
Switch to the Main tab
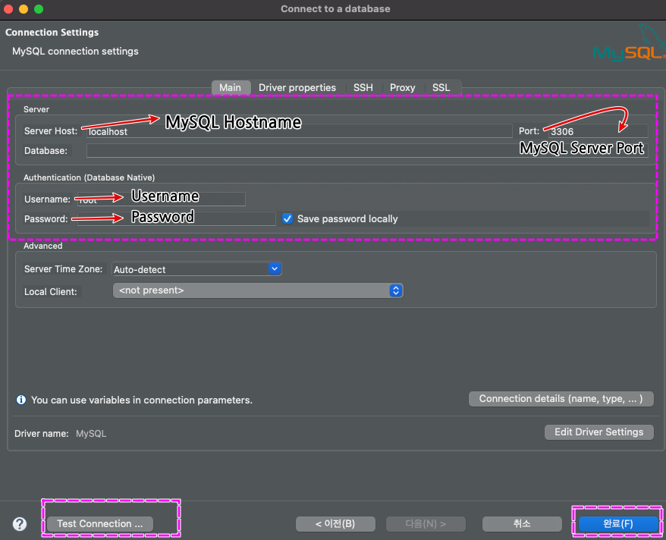(230, 87)
